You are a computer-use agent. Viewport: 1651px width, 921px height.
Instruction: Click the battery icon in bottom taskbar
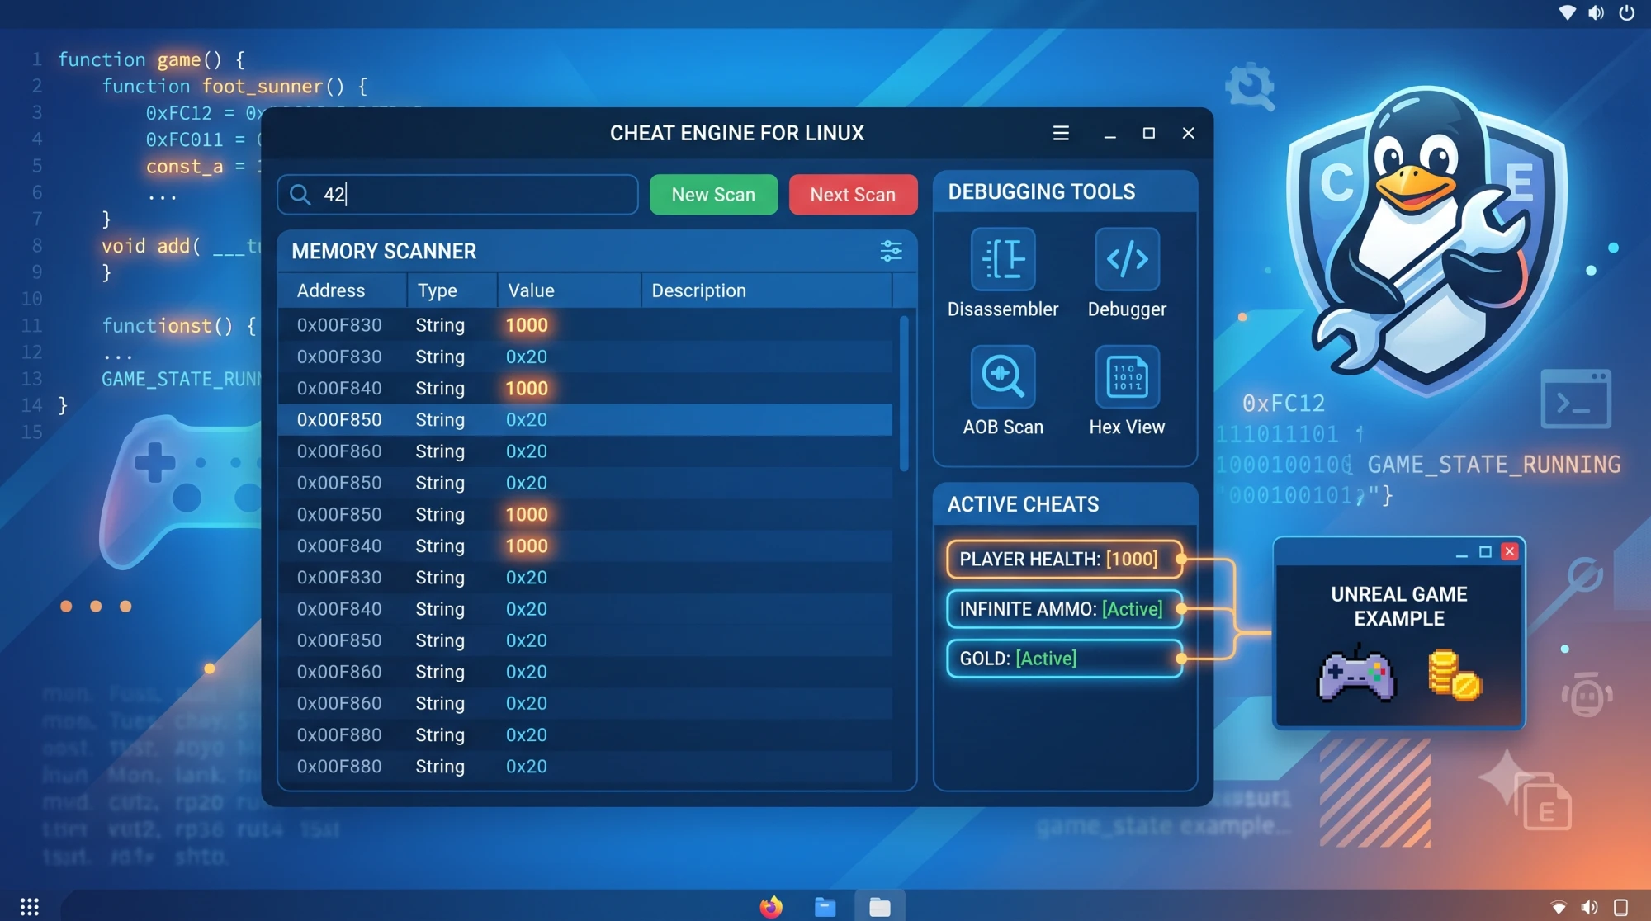coord(1621,908)
